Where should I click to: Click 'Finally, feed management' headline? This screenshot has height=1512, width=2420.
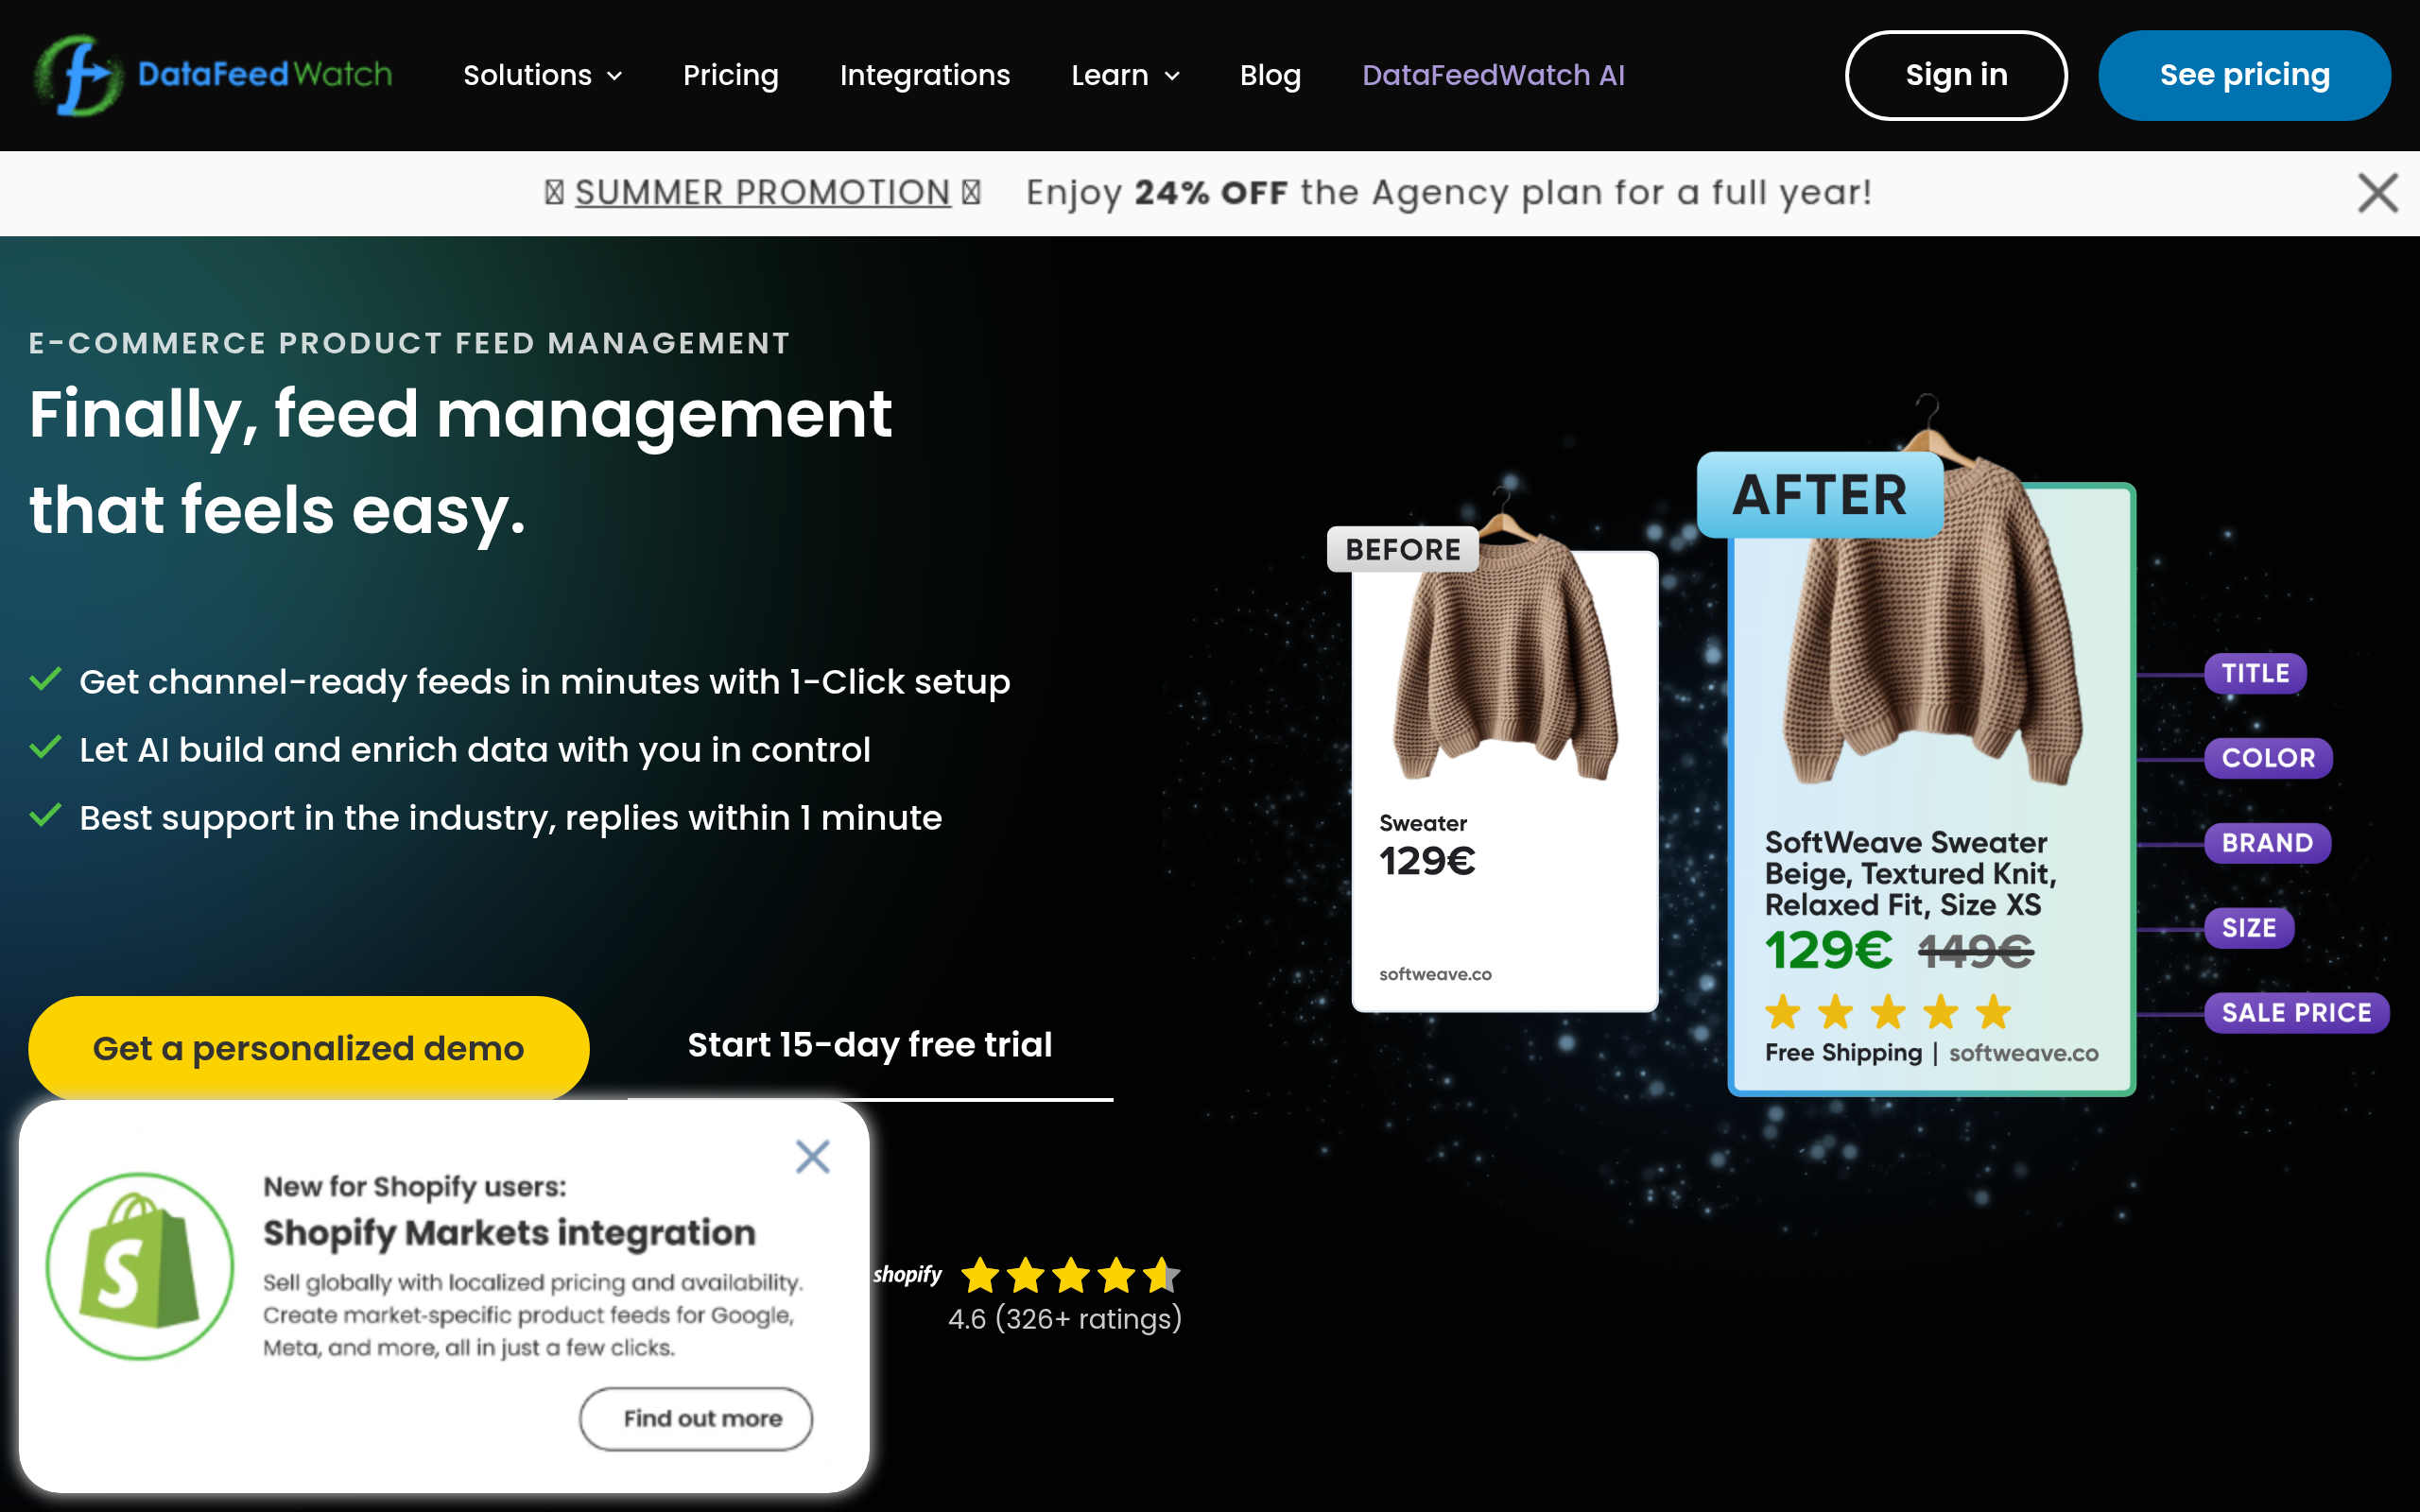(x=460, y=414)
